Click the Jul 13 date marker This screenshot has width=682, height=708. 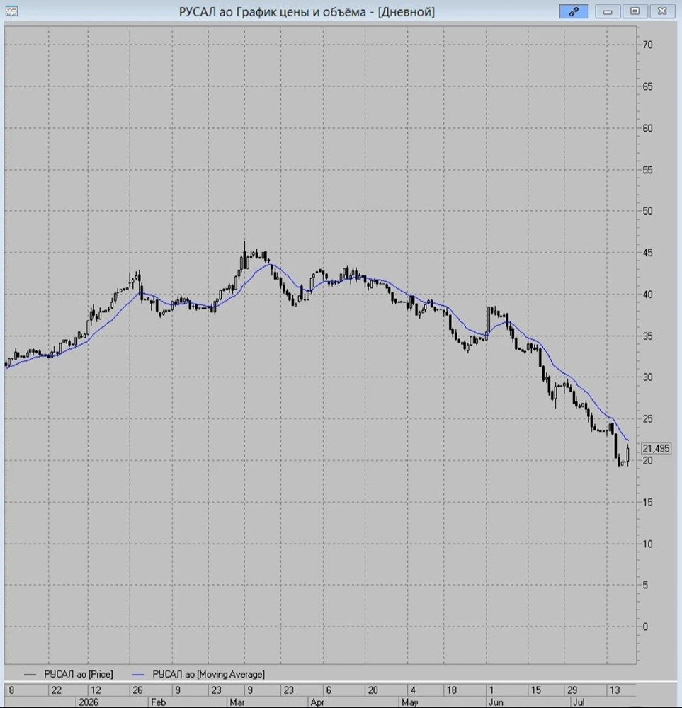[x=615, y=690]
